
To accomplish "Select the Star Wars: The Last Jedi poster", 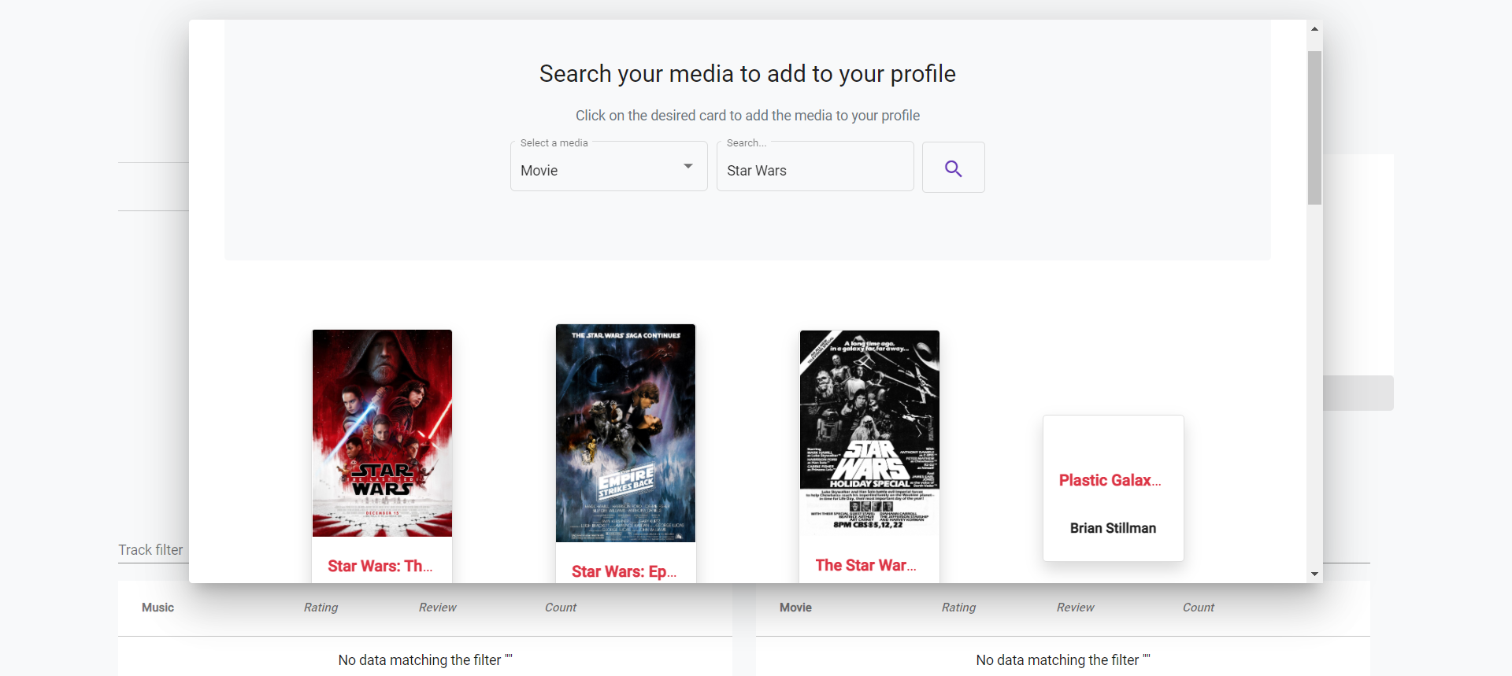I will pos(382,433).
